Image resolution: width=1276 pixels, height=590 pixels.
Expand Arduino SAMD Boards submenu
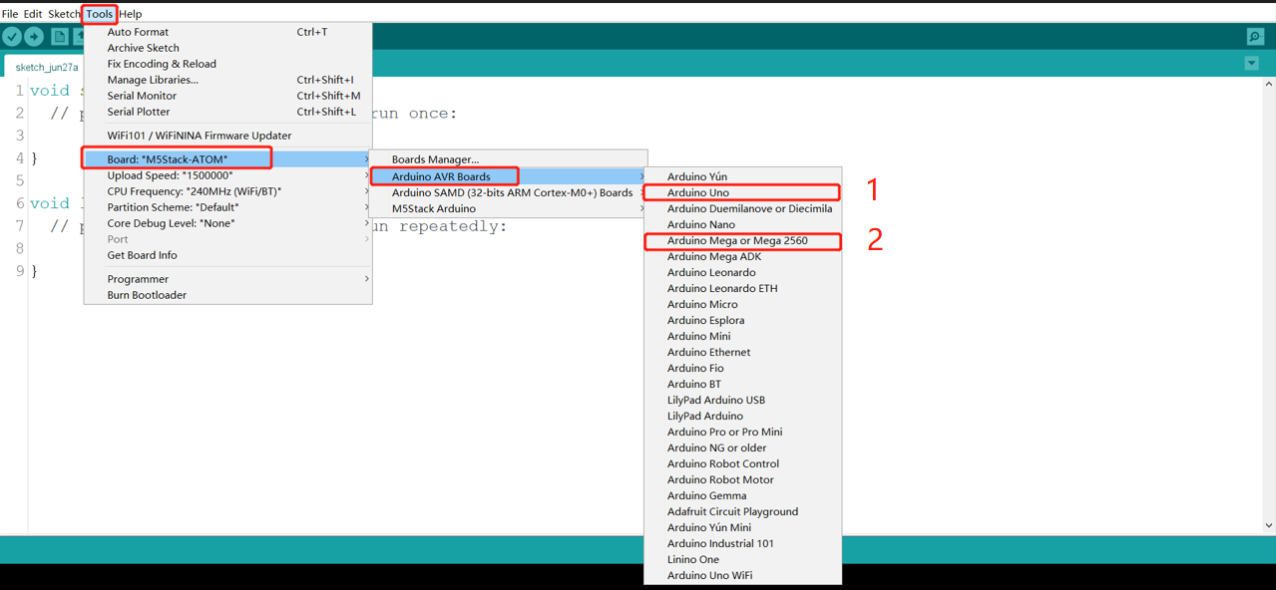pos(512,192)
